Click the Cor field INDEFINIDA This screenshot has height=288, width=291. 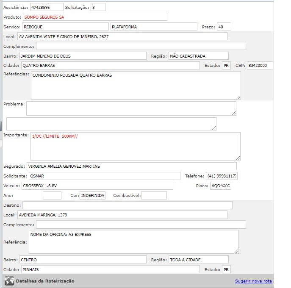point(93,195)
